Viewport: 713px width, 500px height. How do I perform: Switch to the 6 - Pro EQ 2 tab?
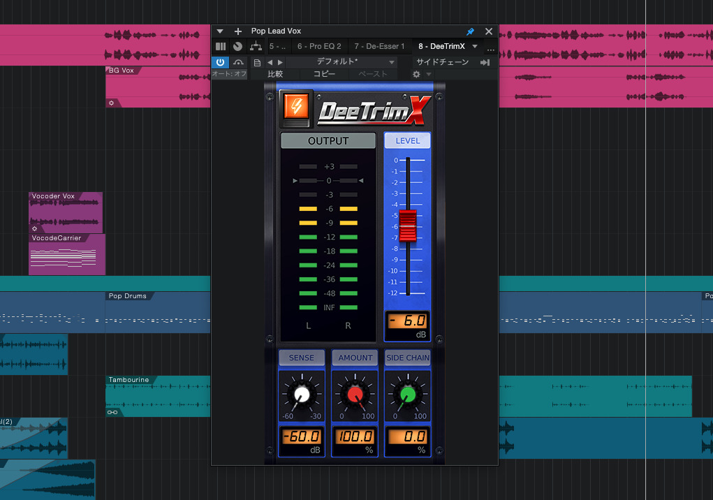319,46
